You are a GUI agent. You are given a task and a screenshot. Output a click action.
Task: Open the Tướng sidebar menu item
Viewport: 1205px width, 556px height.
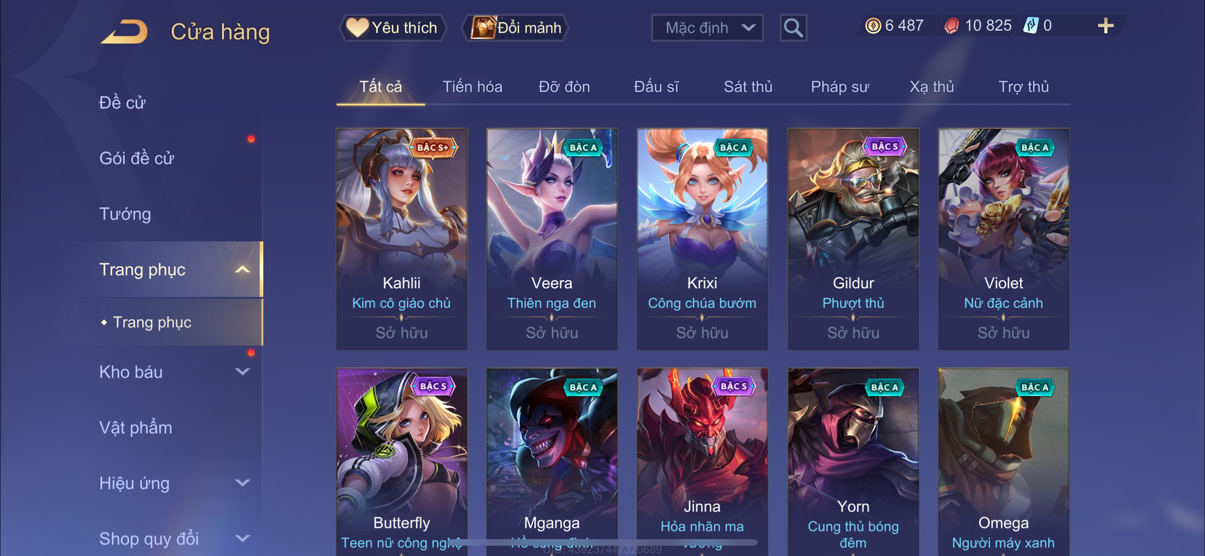click(125, 214)
